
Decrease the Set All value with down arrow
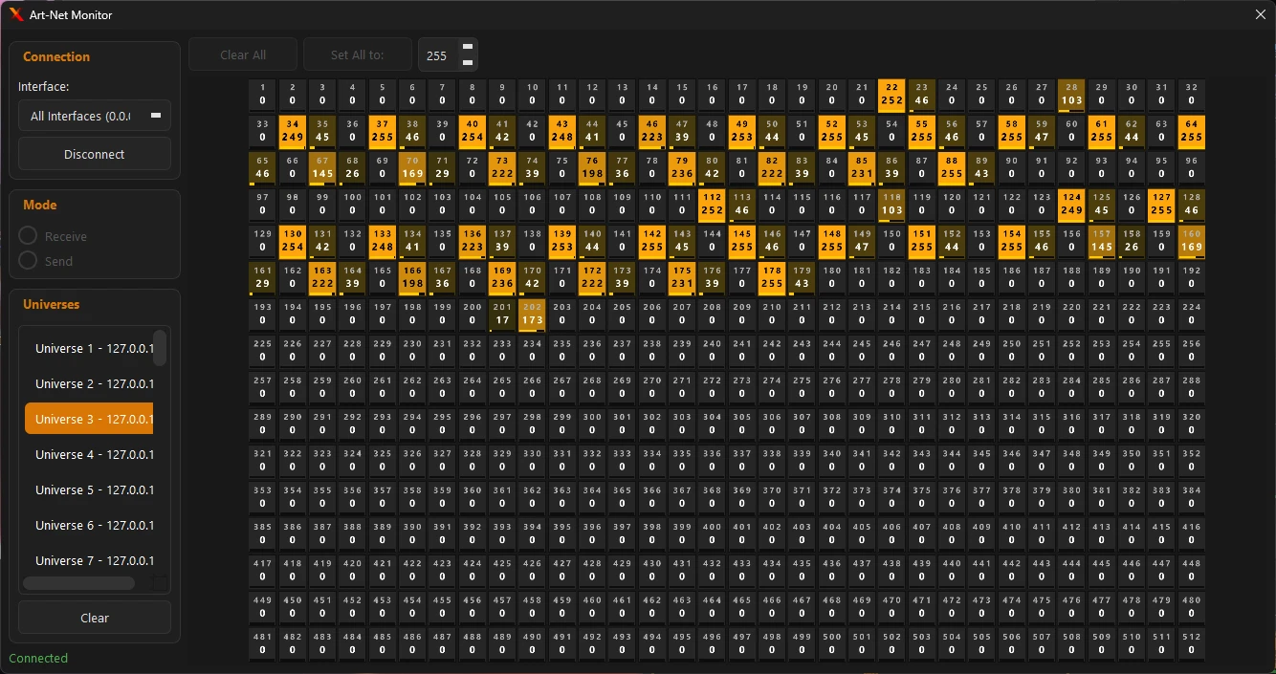[x=468, y=63]
